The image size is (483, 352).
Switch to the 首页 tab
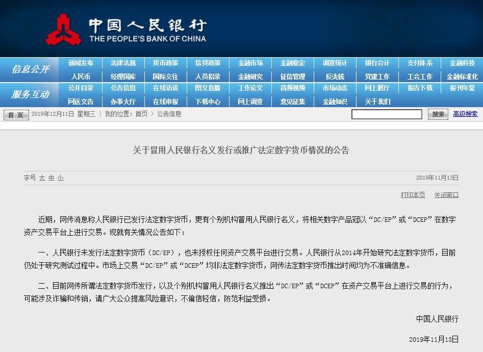15,114
